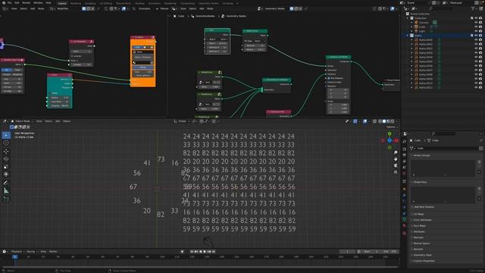Screen dimensions: 485x273
Task: Click the green Y axis on navigation gizmo
Action: click(x=390, y=133)
